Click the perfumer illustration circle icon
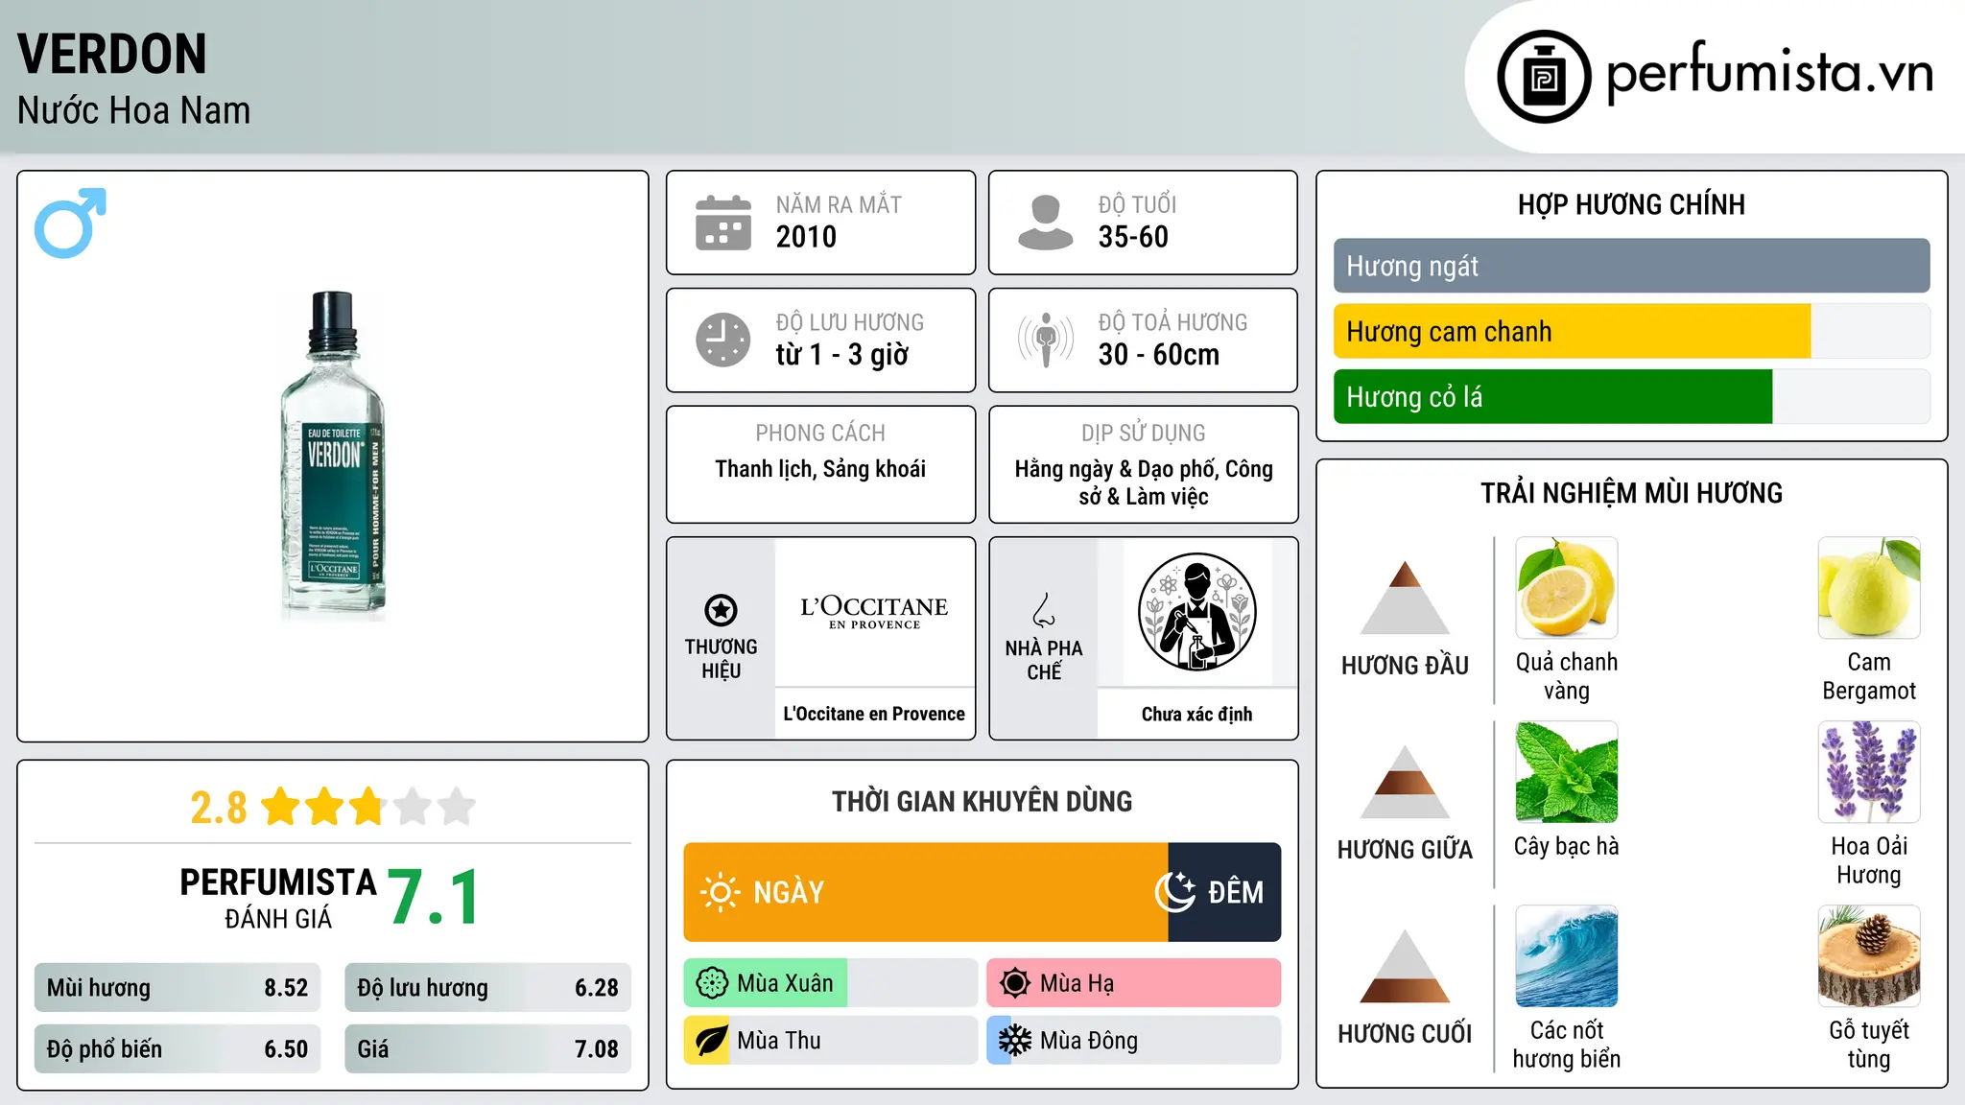1965x1105 pixels. (1196, 612)
